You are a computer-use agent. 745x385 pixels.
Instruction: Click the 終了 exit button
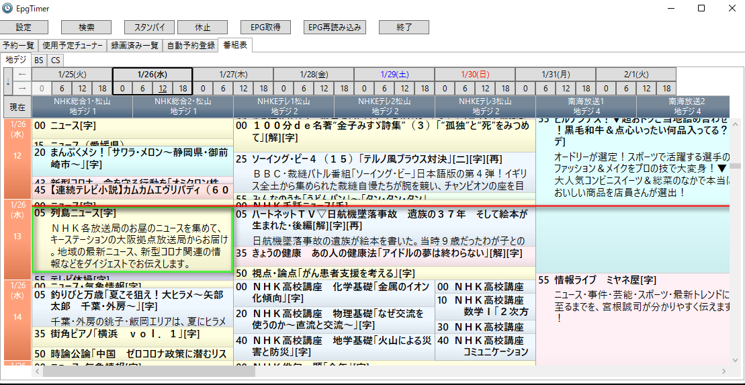pyautogui.click(x=404, y=27)
